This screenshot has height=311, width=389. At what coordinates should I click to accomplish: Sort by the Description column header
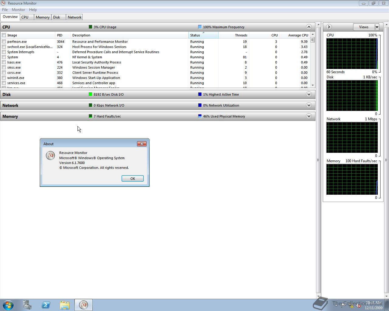[129, 35]
